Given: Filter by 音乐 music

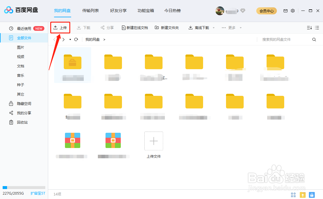Looking at the screenshot, I should click(21, 76).
